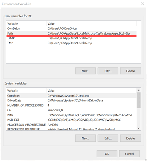
Task: Click the AMD64 value cell
Action: [52, 125]
